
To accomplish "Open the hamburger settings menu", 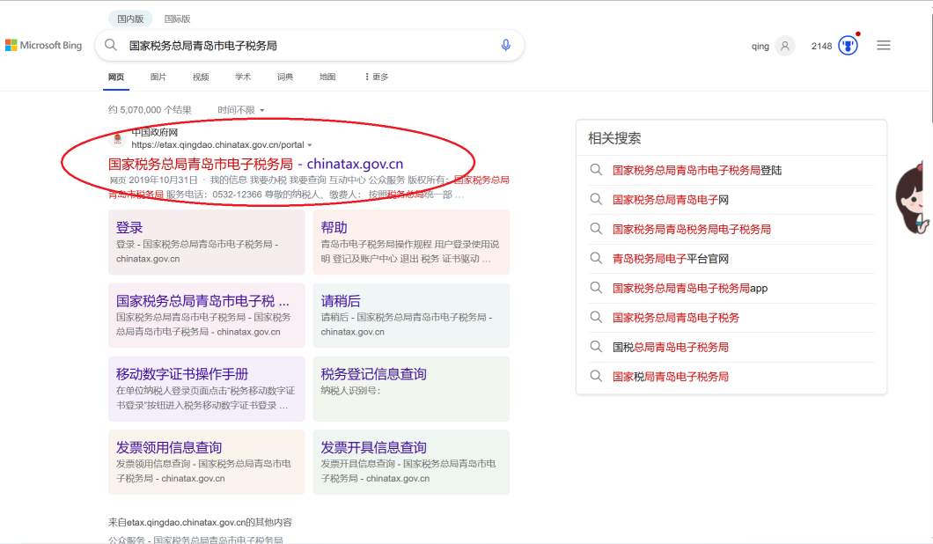I will [884, 46].
